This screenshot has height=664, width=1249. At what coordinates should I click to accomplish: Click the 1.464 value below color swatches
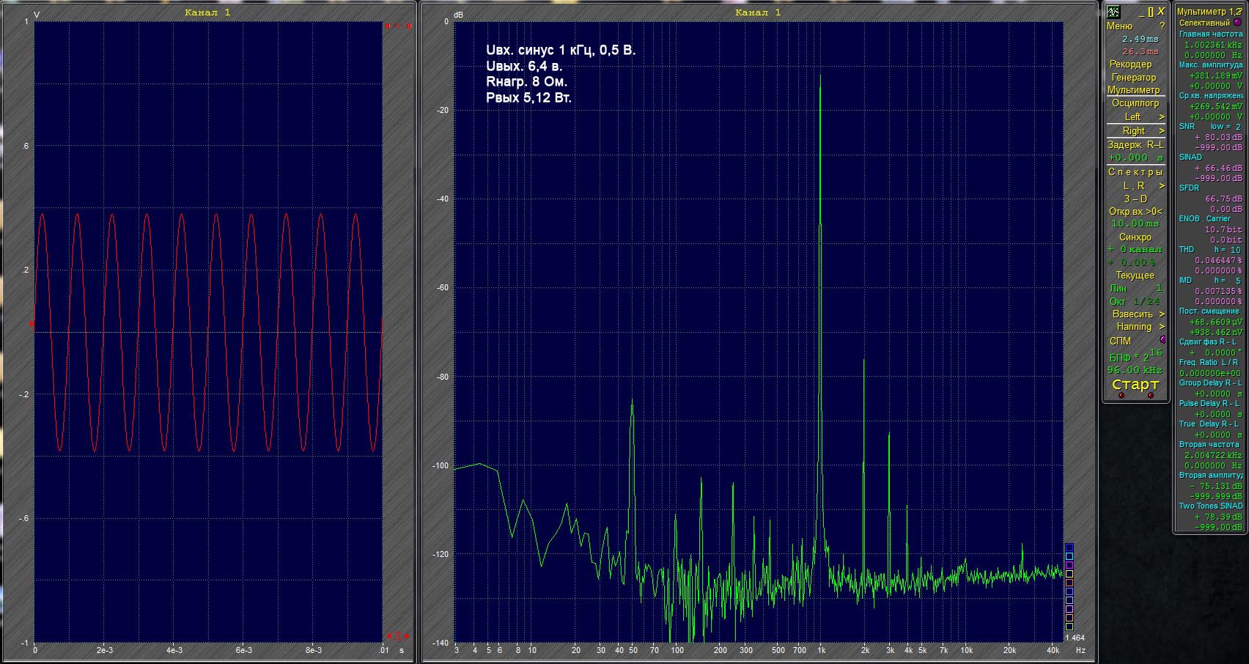point(1075,638)
